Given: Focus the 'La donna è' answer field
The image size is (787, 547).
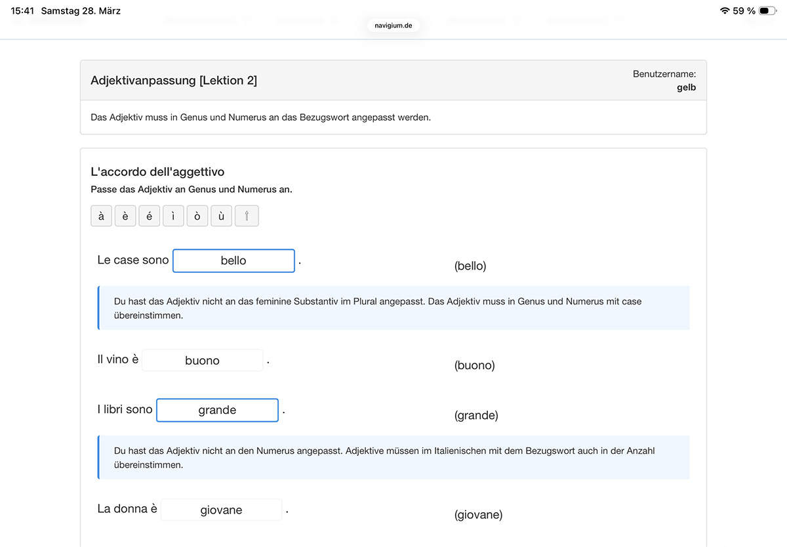Looking at the screenshot, I should tap(221, 510).
